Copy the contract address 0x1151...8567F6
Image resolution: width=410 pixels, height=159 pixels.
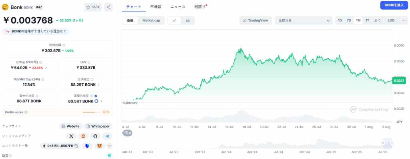[x=76, y=146]
